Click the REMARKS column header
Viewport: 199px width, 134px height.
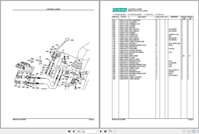coord(174,17)
